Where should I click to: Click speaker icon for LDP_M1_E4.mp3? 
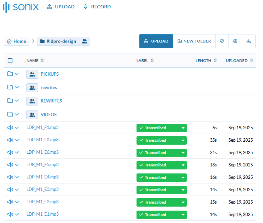pyautogui.click(x=10, y=177)
